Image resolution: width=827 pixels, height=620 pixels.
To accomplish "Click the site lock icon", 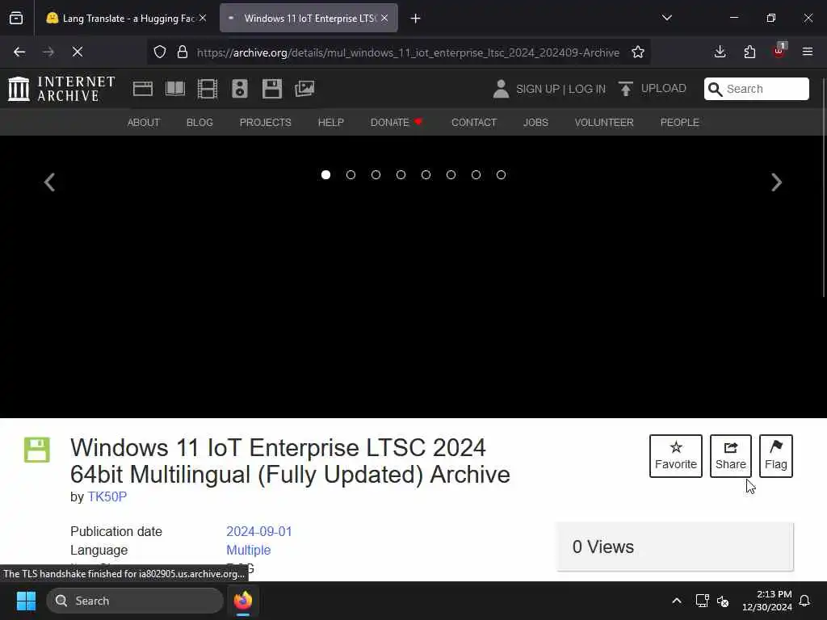I will (183, 52).
